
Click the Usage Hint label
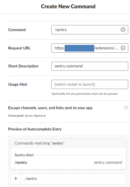18,84
